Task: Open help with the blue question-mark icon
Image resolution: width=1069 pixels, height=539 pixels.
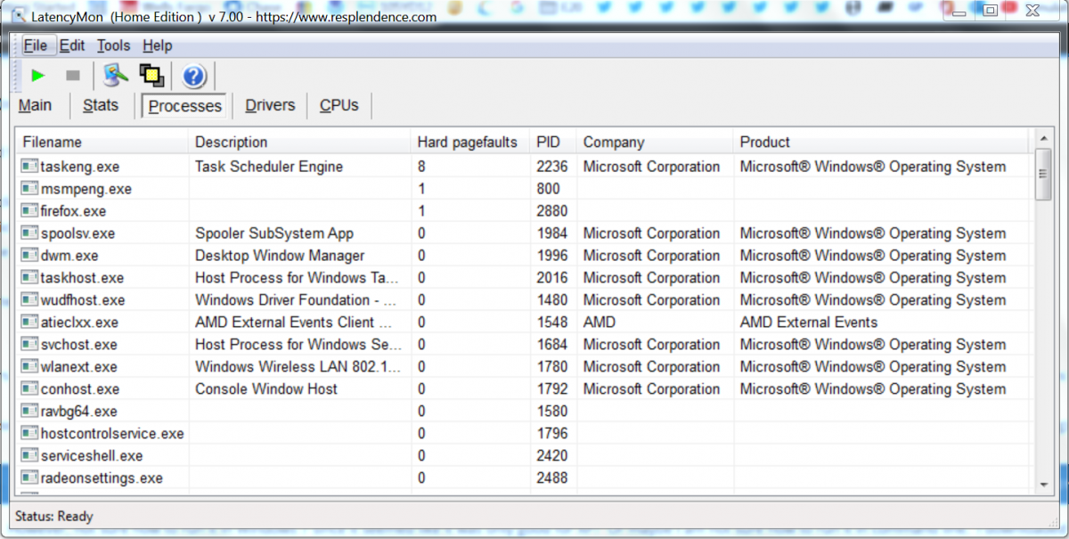Action: pos(193,76)
